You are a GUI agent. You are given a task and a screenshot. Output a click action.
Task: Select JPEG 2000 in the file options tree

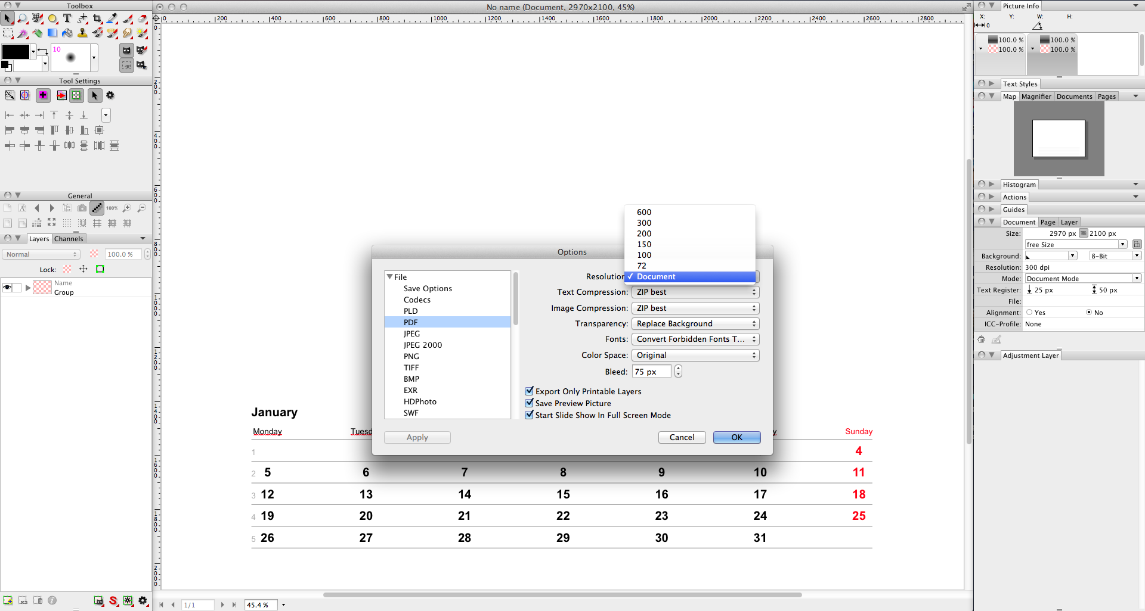422,345
